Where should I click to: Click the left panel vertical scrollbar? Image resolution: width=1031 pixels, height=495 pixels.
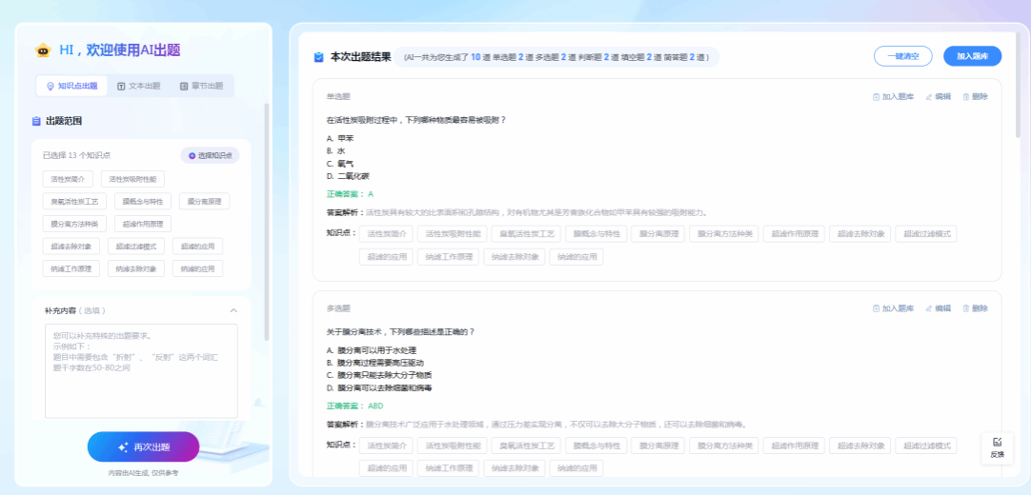(x=267, y=219)
